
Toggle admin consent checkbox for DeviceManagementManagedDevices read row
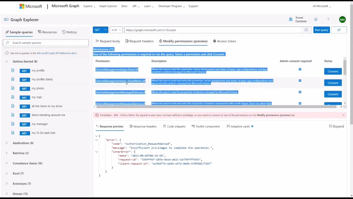(x=300, y=92)
